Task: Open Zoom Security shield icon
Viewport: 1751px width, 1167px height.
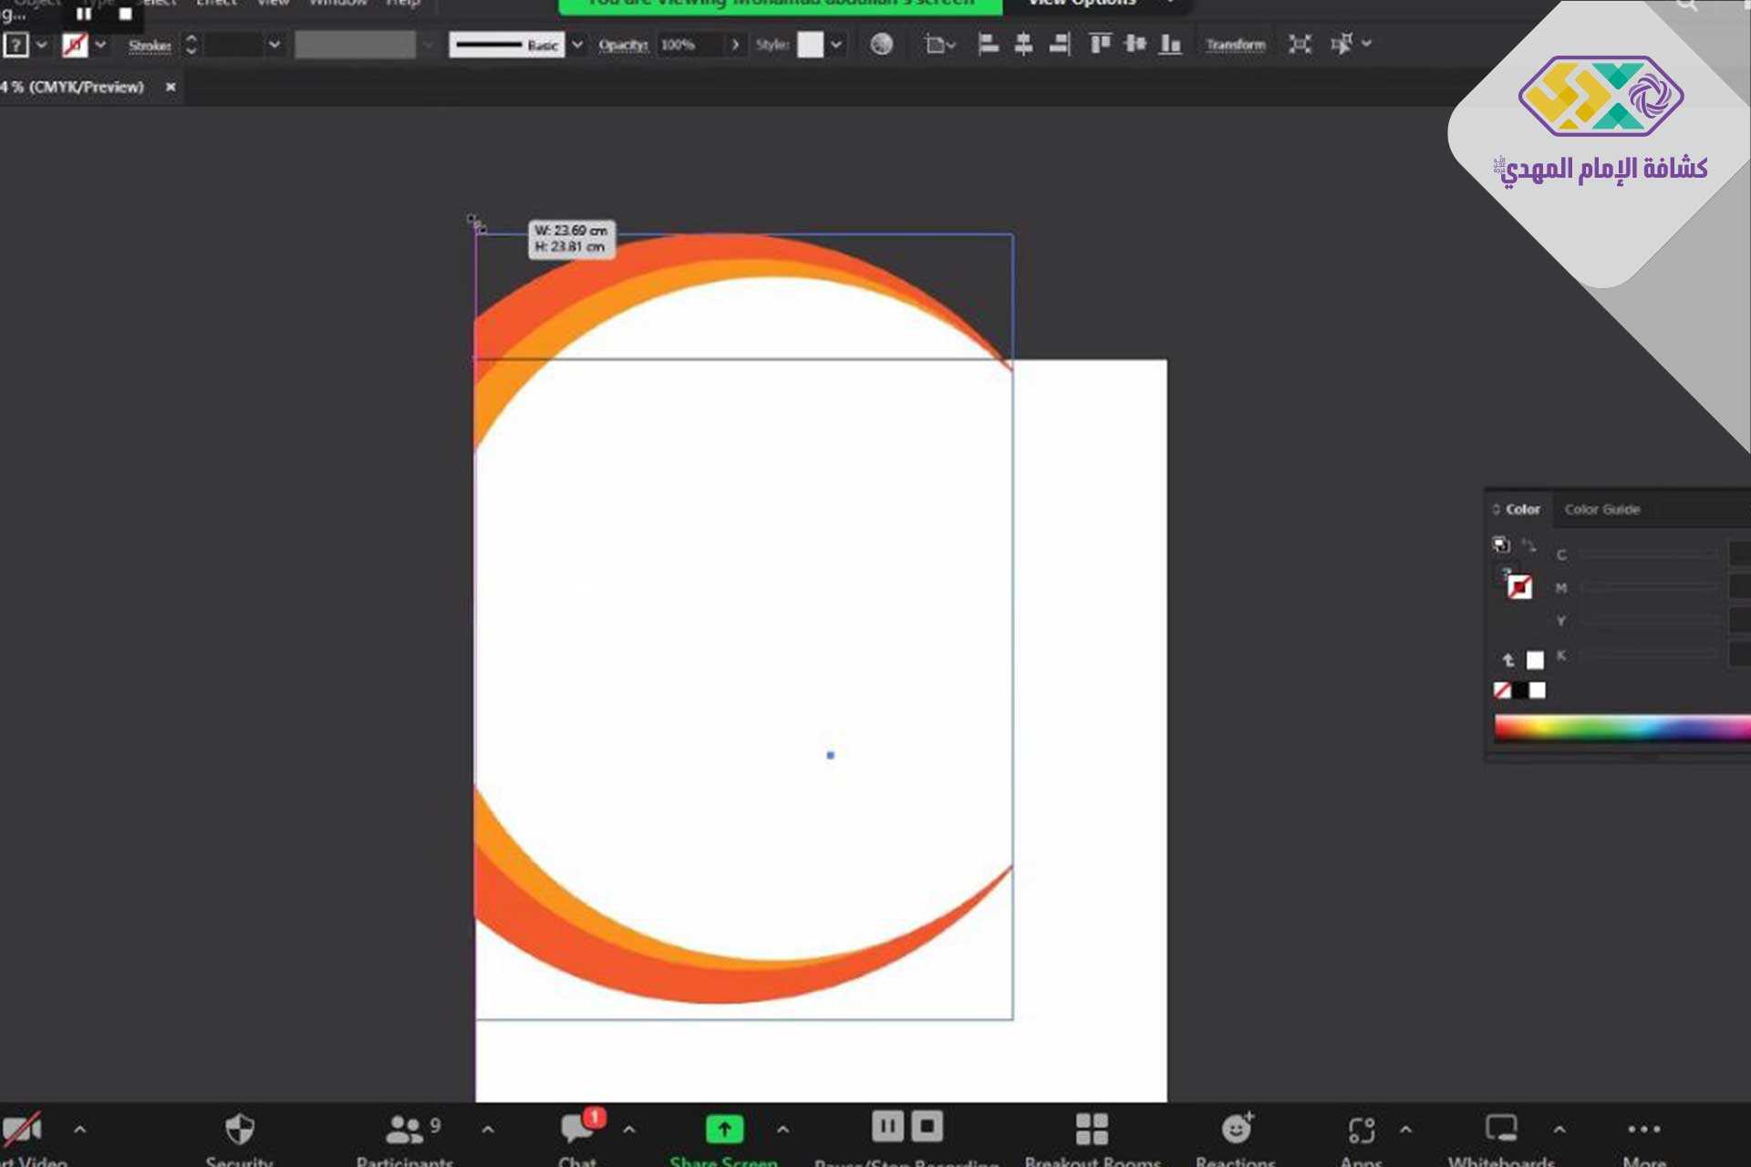Action: pyautogui.click(x=239, y=1130)
